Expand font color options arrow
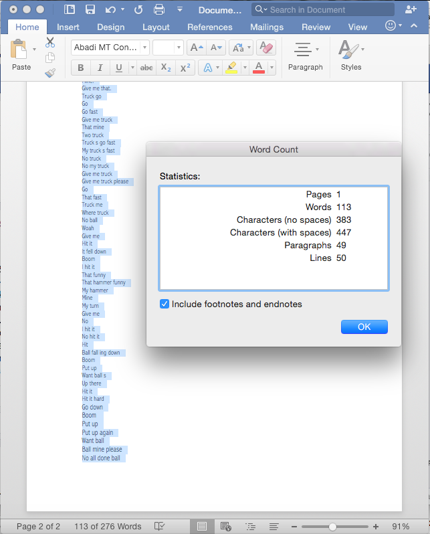Screen dimensions: 430x534 tap(272, 68)
